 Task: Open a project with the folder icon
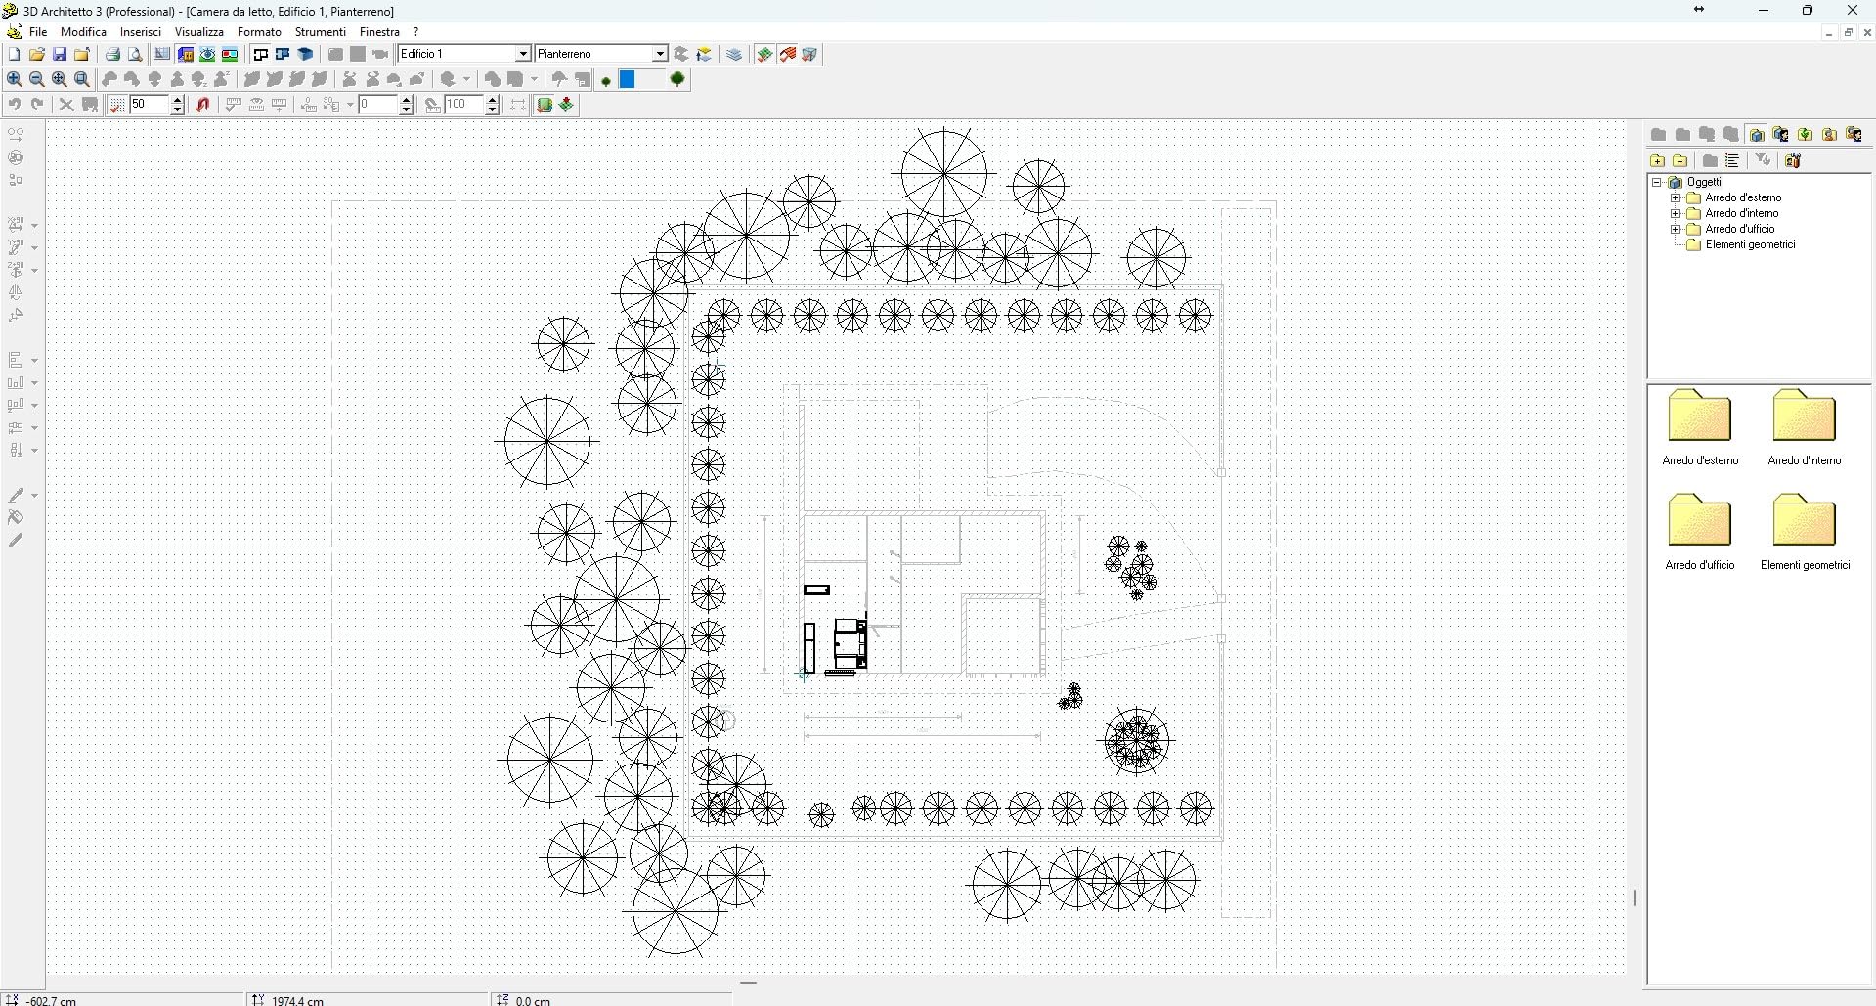pyautogui.click(x=37, y=54)
